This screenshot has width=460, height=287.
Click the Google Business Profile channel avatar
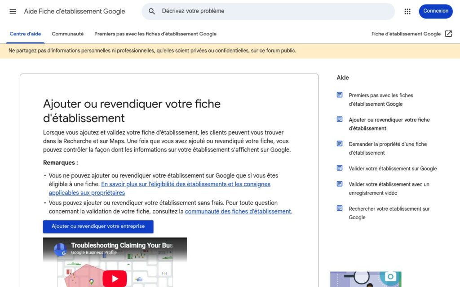coord(60,249)
